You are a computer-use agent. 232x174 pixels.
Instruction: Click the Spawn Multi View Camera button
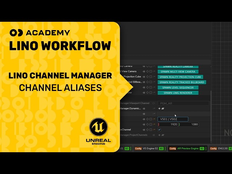click(x=178, y=72)
